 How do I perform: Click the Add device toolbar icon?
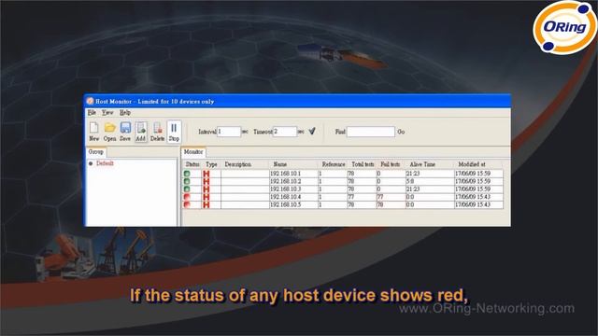coord(141,128)
